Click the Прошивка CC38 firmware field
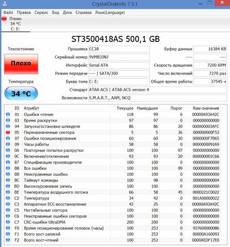Image resolution: width=230 pixels, height=247 pixels. (x=119, y=49)
